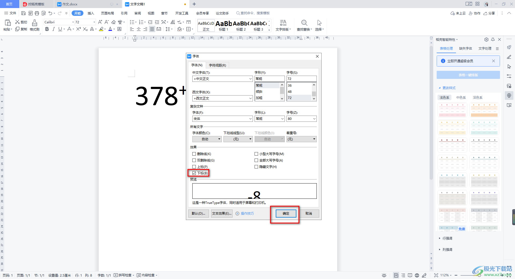The image size is (515, 279).
Task: Toggle spell check in status bar
Action: pos(123,275)
